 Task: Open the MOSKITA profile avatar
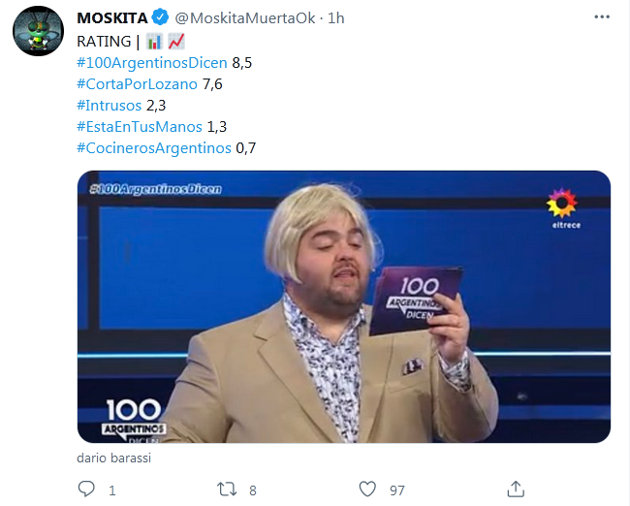point(38,31)
